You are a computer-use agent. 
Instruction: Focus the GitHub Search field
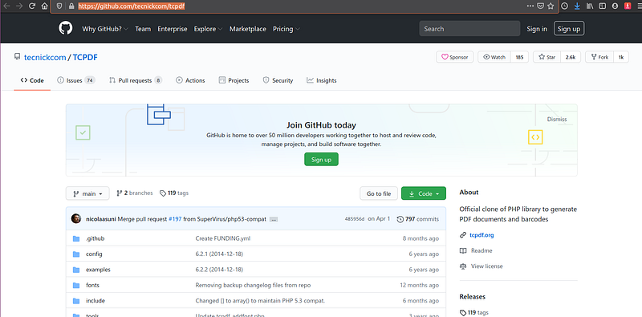click(x=469, y=29)
